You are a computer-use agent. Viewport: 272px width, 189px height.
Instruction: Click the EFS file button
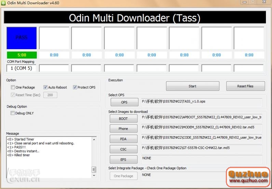123,159
